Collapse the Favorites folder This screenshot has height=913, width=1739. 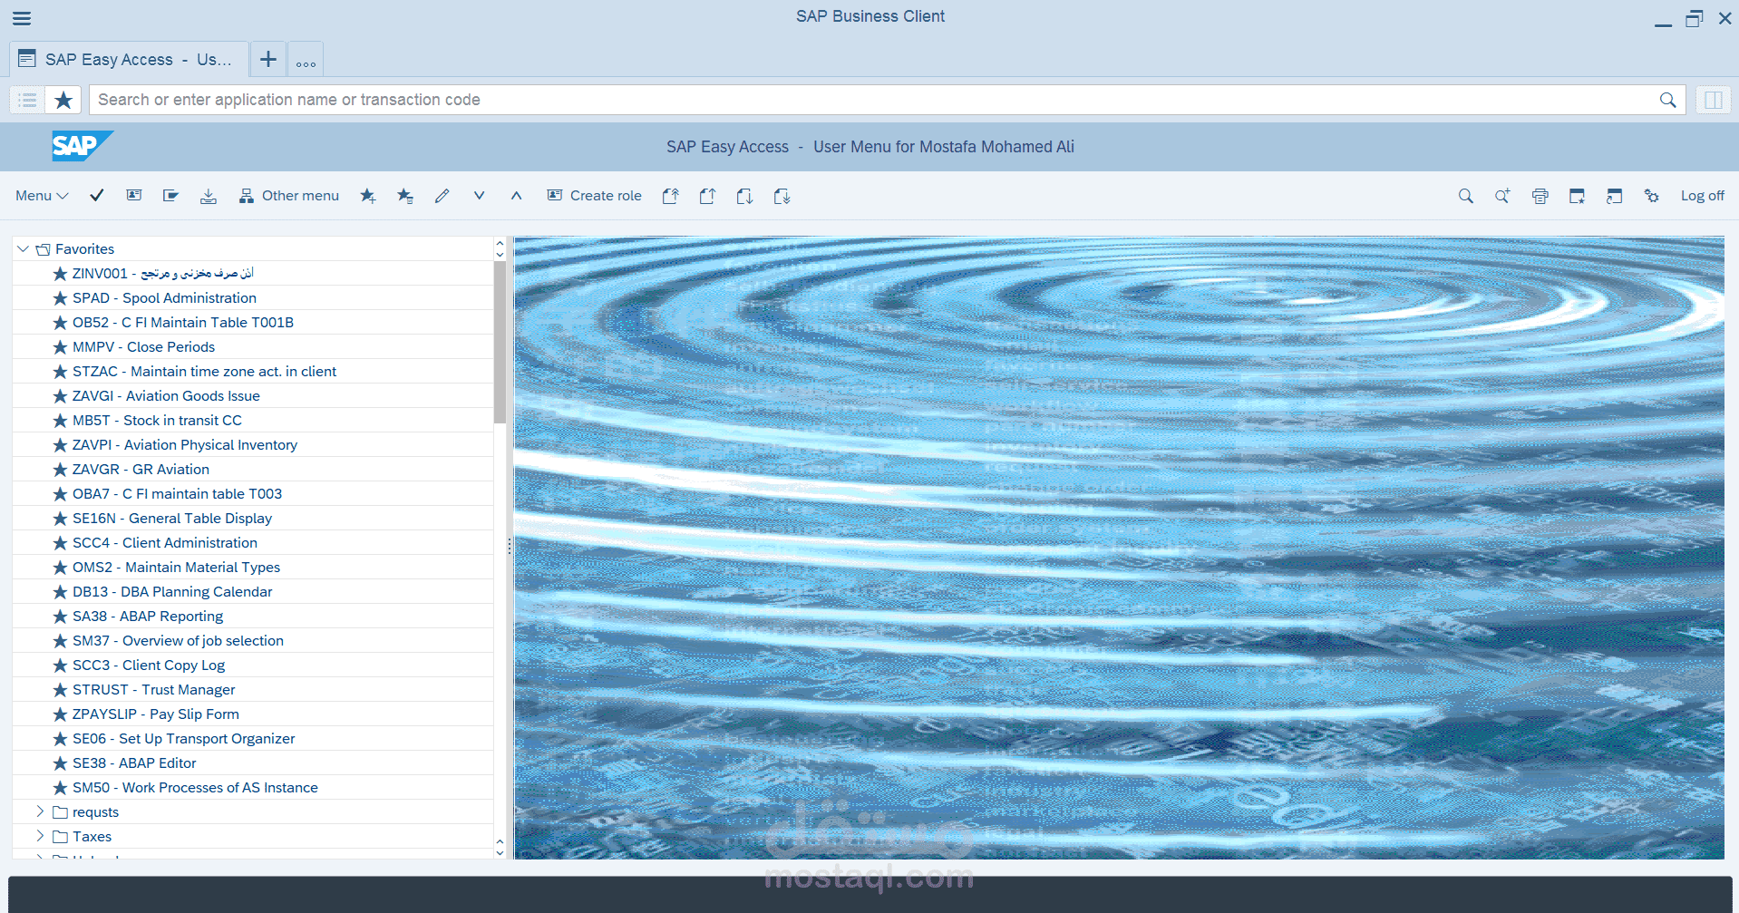tap(24, 249)
